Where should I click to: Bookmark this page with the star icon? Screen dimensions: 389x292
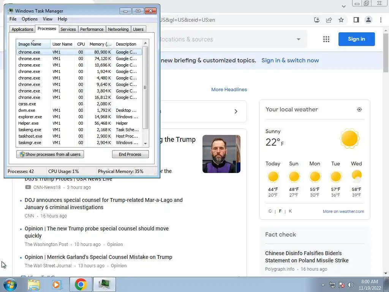[x=341, y=20]
